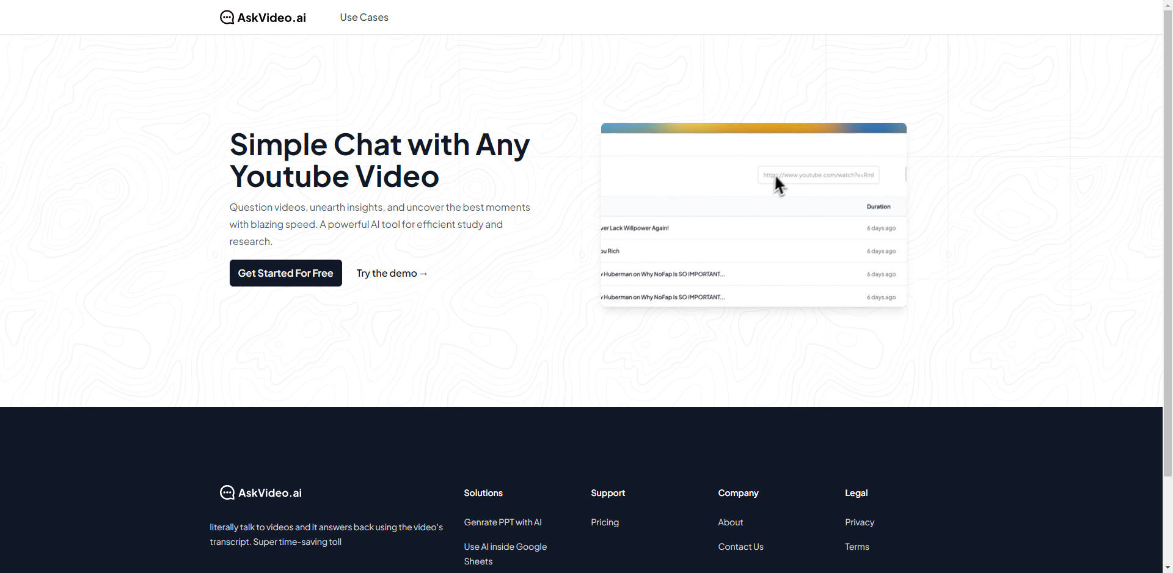Click Contact Us in the footer

[740, 547]
